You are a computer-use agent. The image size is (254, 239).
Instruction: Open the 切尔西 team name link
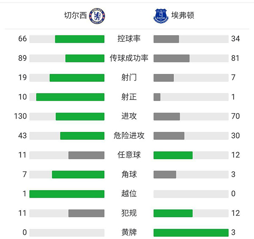(x=75, y=16)
